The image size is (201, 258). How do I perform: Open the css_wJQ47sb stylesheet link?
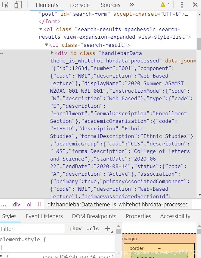pos(78,256)
